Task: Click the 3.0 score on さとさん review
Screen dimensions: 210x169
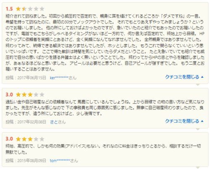Action: click(x=9, y=95)
